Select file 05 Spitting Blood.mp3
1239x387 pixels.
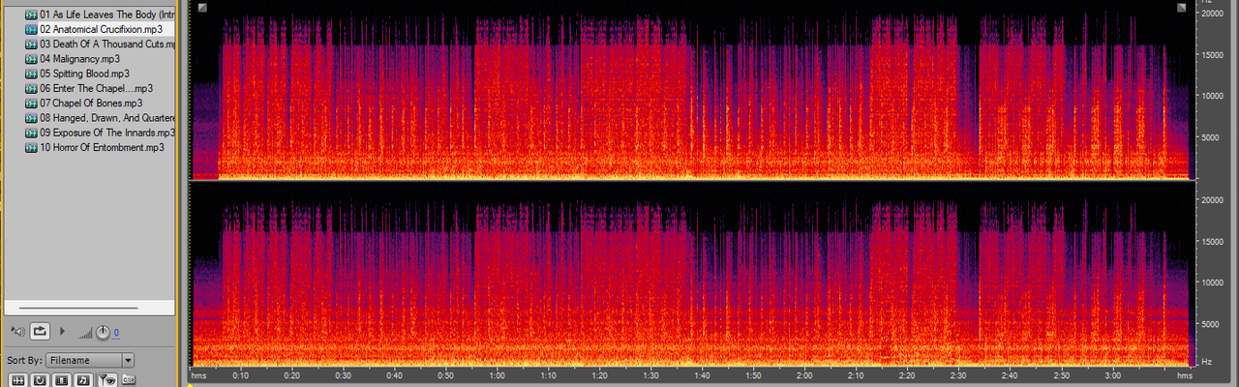(84, 74)
